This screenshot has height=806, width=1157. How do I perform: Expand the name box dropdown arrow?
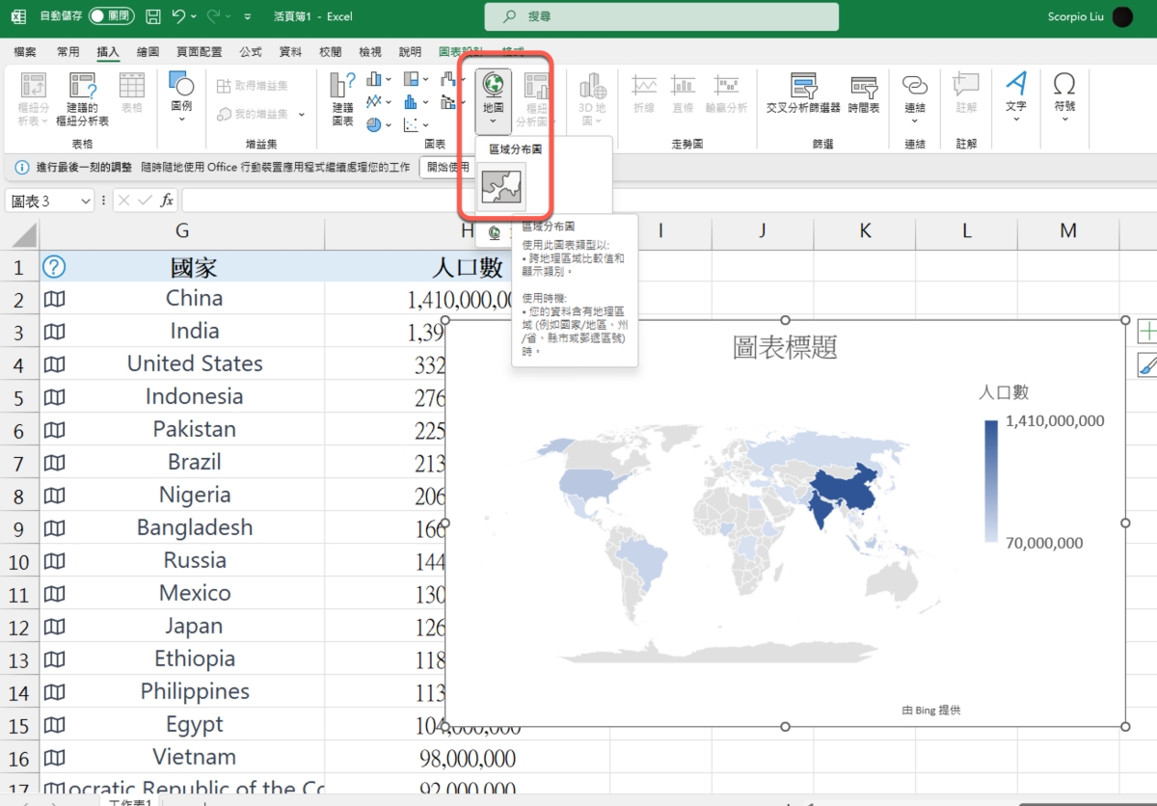[85, 201]
